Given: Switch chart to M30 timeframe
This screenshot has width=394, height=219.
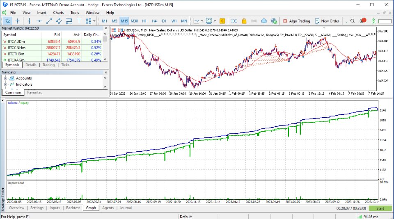Looking at the screenshot, I should tap(134, 21).
